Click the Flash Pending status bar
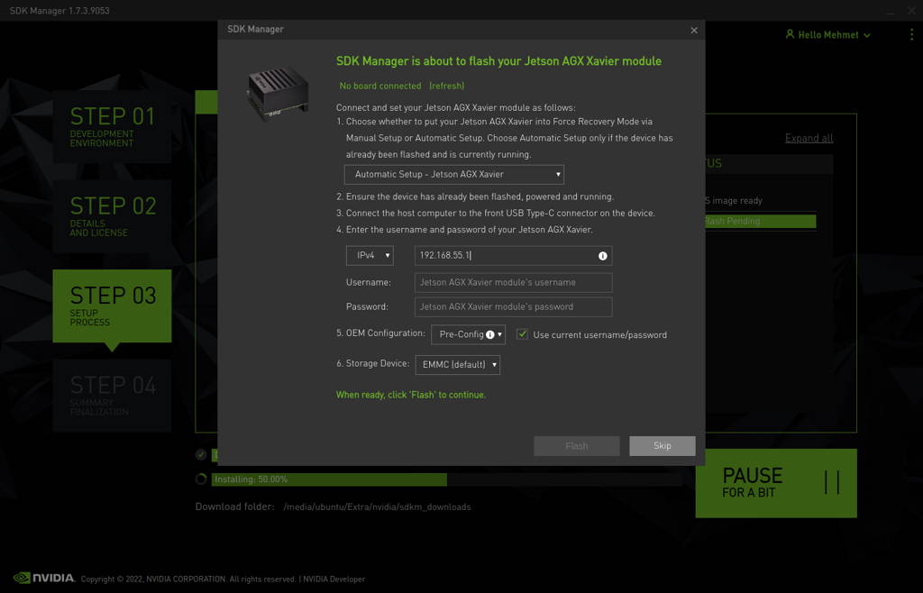This screenshot has height=593, width=923. point(760,221)
